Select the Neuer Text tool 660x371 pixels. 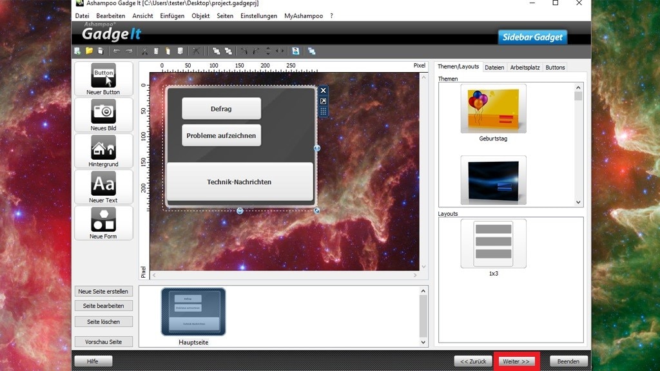(x=103, y=187)
